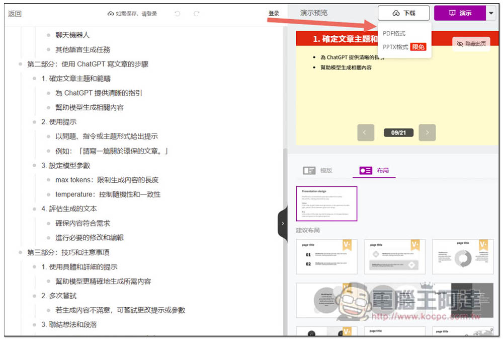
Task: Click text 確保內容符合需求
Action: [x=82, y=223]
